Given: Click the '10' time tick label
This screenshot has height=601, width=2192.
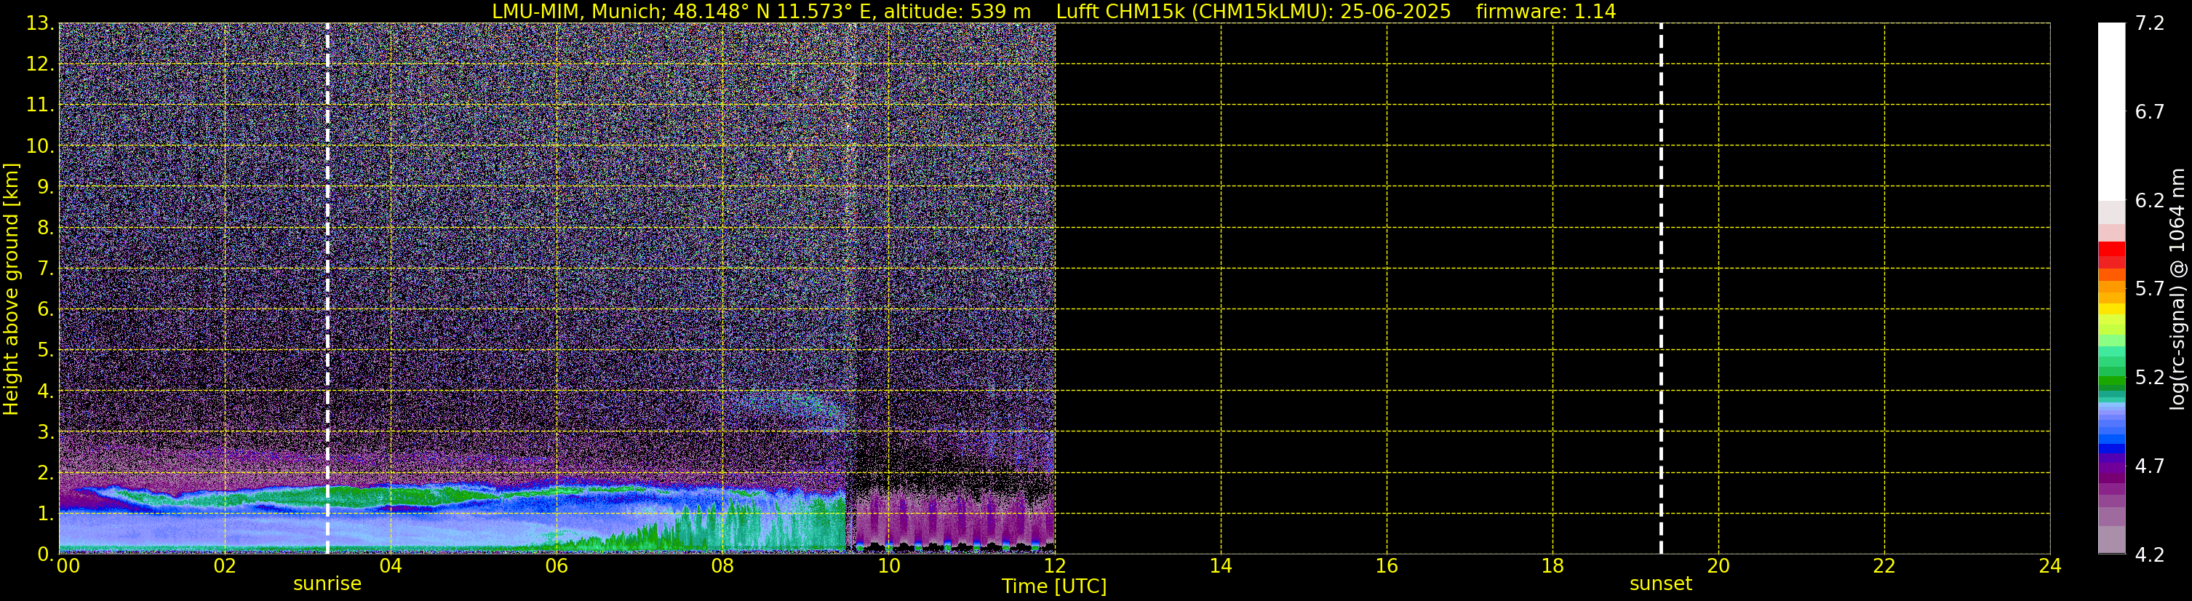Looking at the screenshot, I should pos(888,566).
